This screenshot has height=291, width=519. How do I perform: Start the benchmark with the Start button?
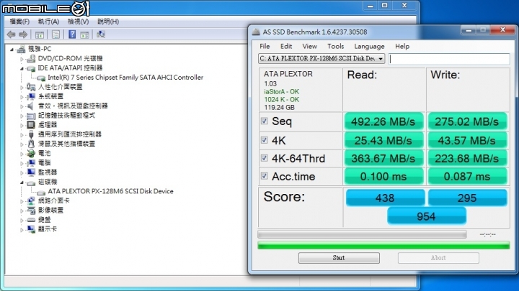(x=339, y=258)
